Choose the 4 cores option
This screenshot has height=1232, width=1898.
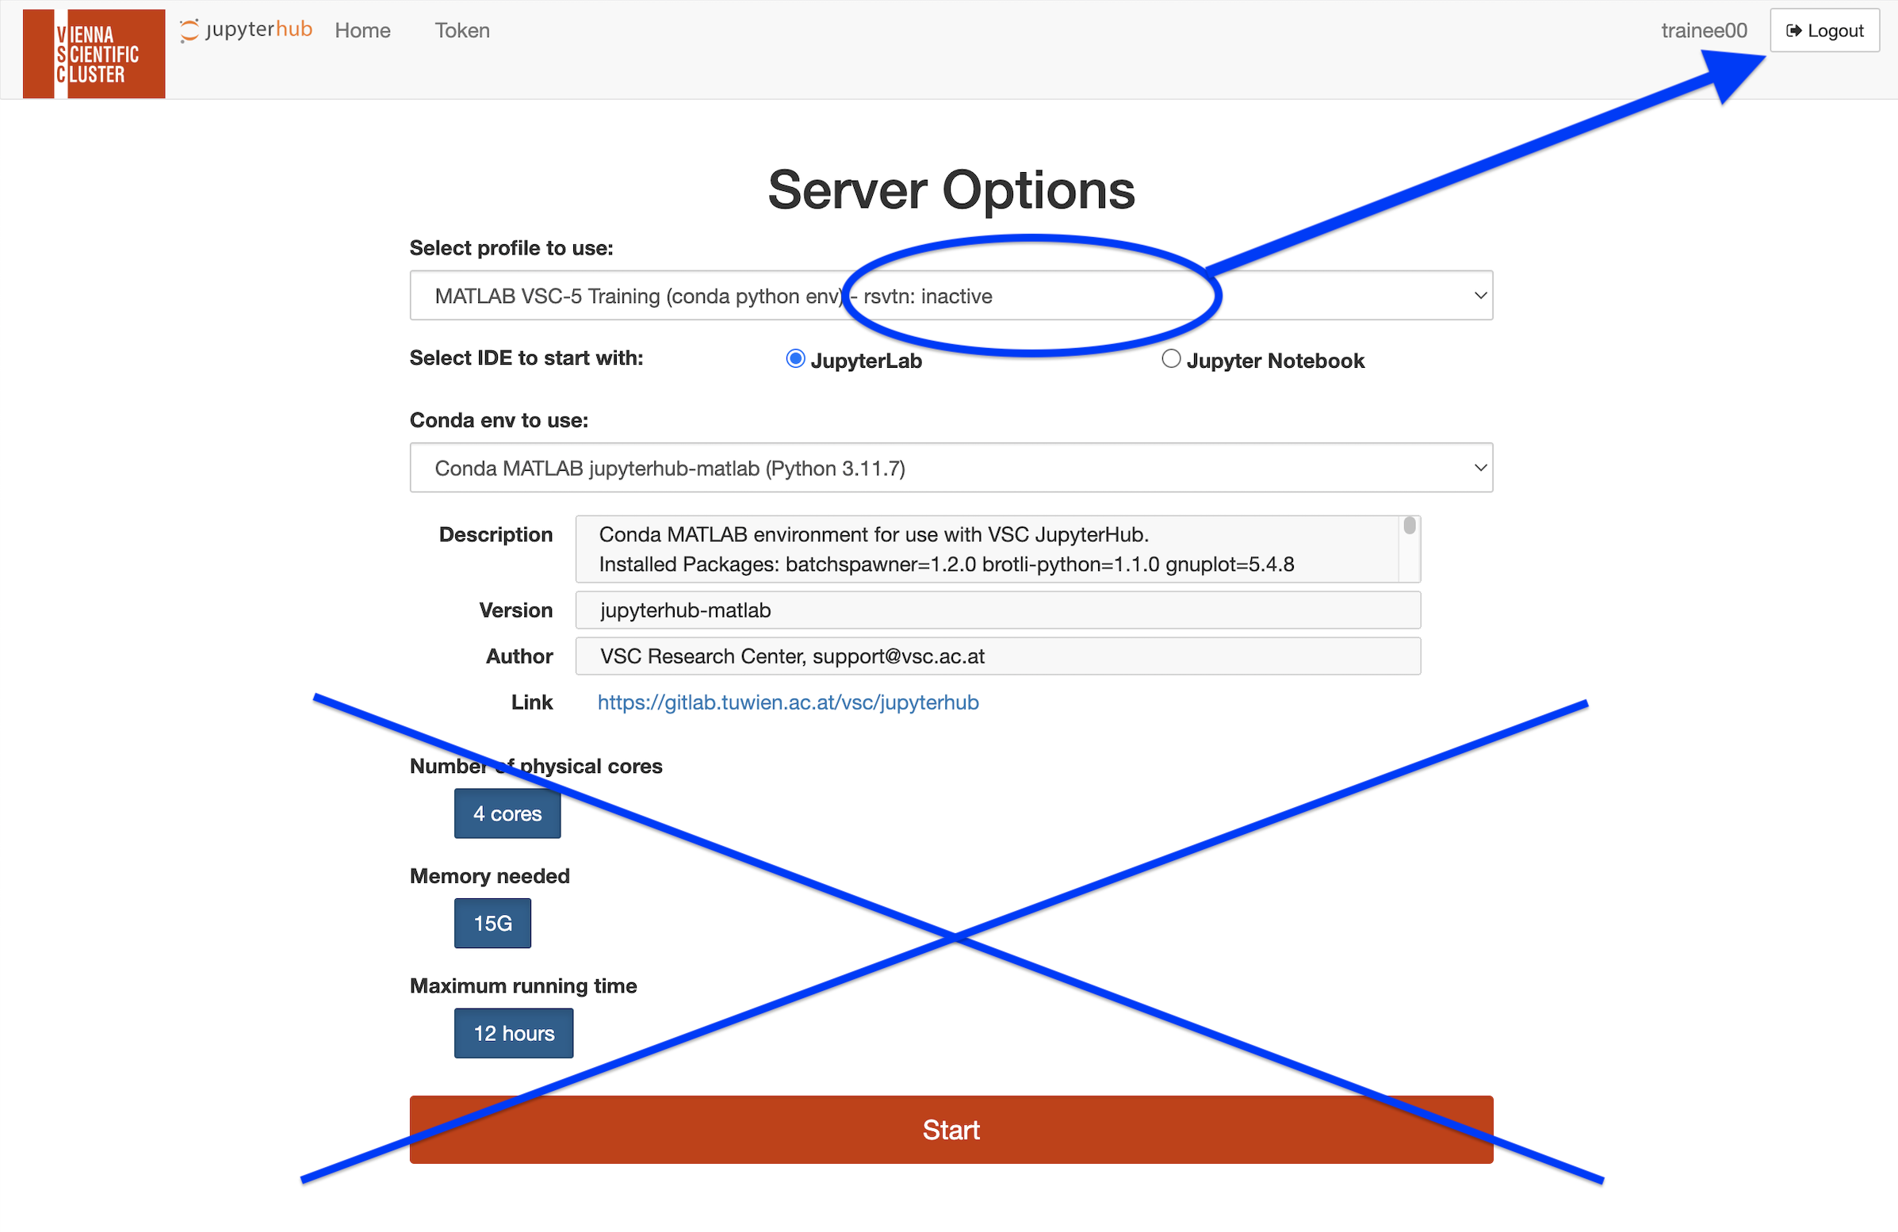coord(507,813)
